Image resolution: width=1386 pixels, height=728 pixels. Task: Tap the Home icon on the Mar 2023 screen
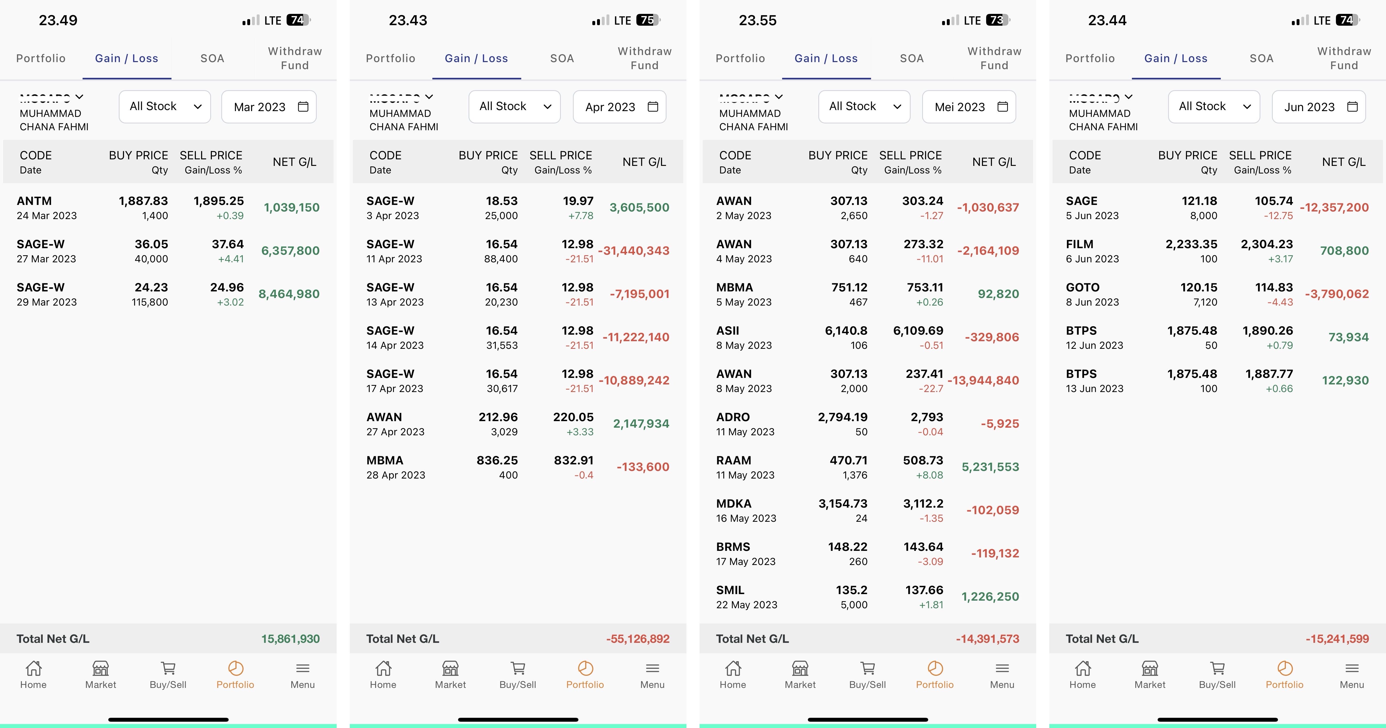[x=33, y=668]
